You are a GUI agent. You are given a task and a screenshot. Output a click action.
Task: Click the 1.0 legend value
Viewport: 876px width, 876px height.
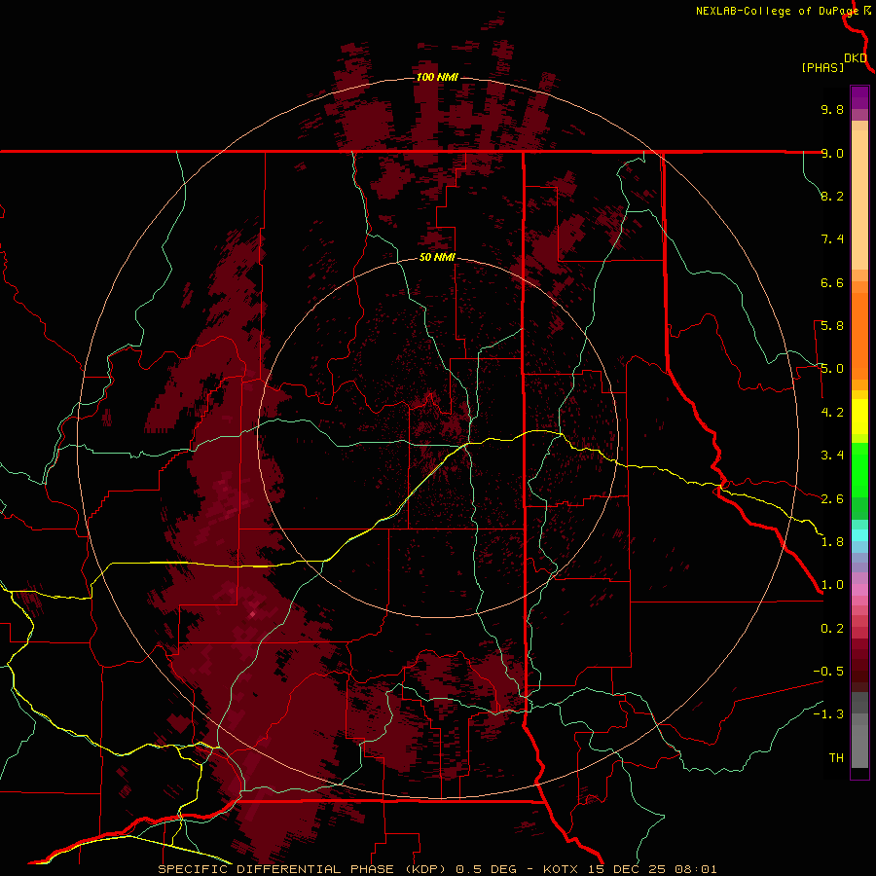pyautogui.click(x=832, y=585)
